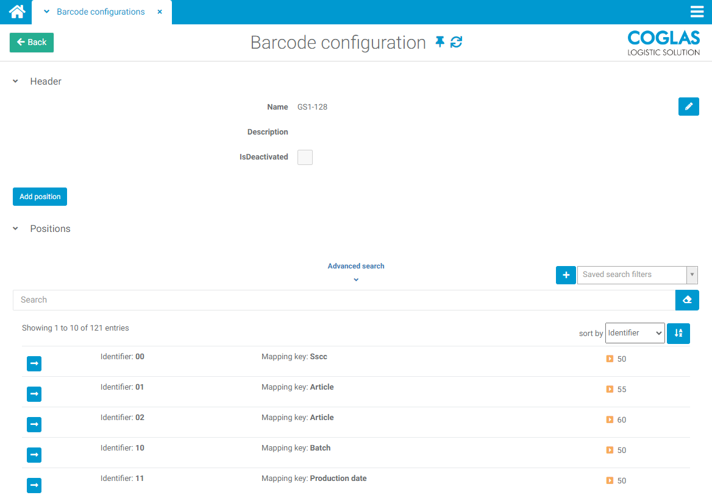The height and width of the screenshot is (498, 712).
Task: Open the hamburger menu at top right
Action: 697,12
